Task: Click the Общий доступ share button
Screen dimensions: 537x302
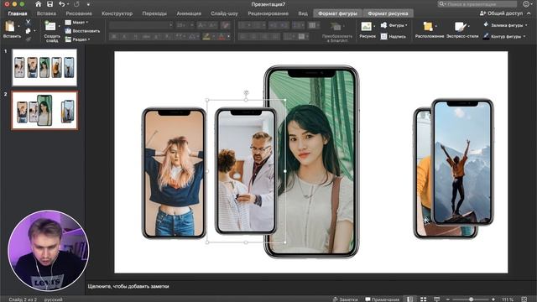Action: [501, 13]
